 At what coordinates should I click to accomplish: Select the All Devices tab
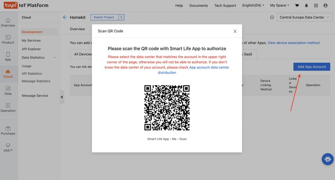pyautogui.click(x=83, y=54)
